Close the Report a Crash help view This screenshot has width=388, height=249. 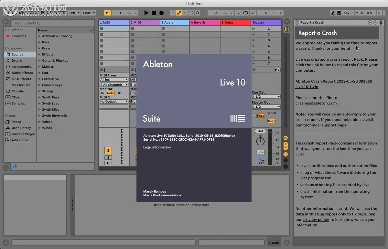297,23
